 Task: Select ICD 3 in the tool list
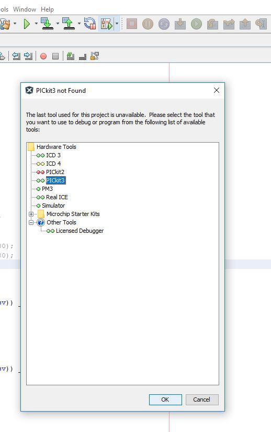[x=53, y=155]
